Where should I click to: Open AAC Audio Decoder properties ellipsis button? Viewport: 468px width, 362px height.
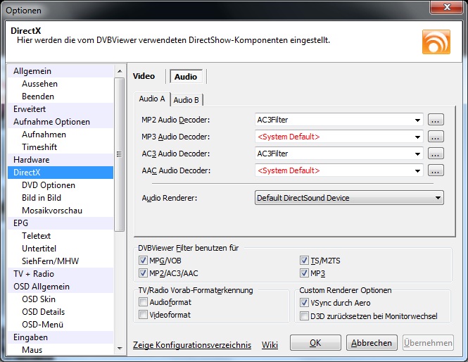(436, 170)
